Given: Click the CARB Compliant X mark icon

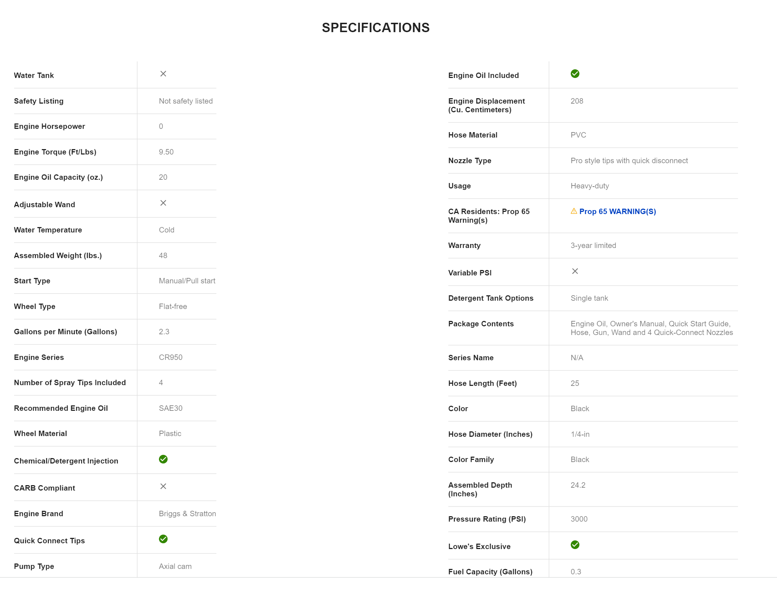Looking at the screenshot, I should click(x=163, y=487).
